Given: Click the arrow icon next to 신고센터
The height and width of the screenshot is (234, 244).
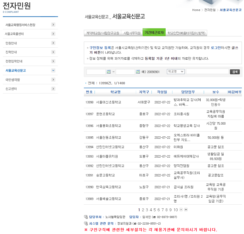Looking at the screenshot, I should pos(53,89).
